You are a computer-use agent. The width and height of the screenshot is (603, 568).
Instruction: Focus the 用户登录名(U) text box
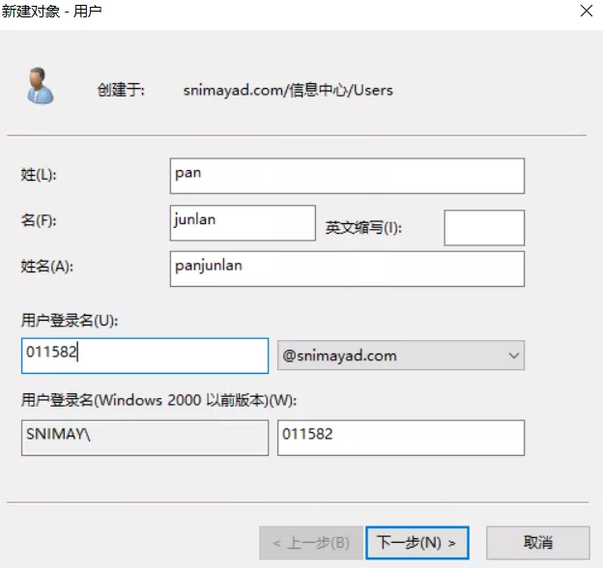point(144,355)
